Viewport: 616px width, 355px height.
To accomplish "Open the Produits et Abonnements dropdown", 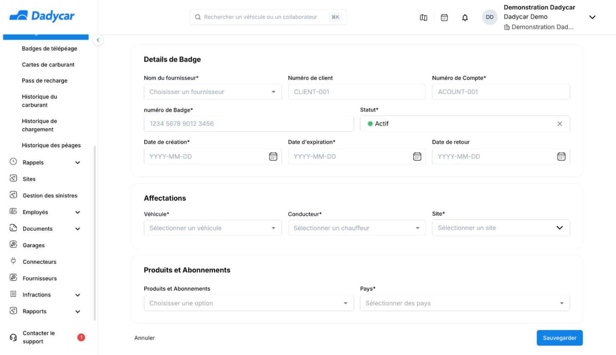I will pyautogui.click(x=248, y=303).
